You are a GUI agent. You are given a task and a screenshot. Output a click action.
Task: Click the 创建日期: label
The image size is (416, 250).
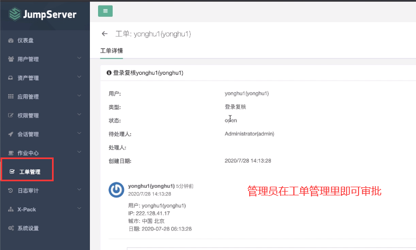120,161
